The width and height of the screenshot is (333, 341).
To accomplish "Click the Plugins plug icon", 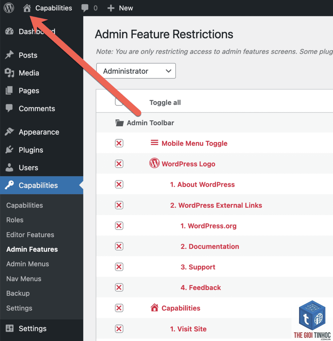I will (9, 150).
